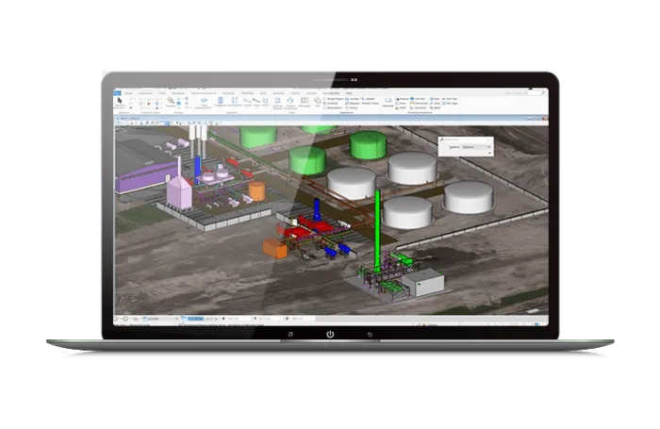Open the Project Dashboard icon
This screenshot has width=660, height=429.
click(x=290, y=101)
